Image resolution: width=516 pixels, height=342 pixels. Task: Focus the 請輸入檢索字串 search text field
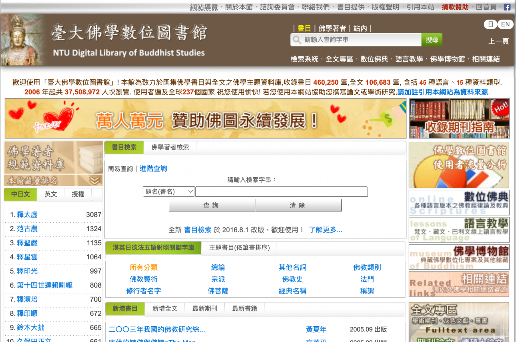tap(281, 192)
